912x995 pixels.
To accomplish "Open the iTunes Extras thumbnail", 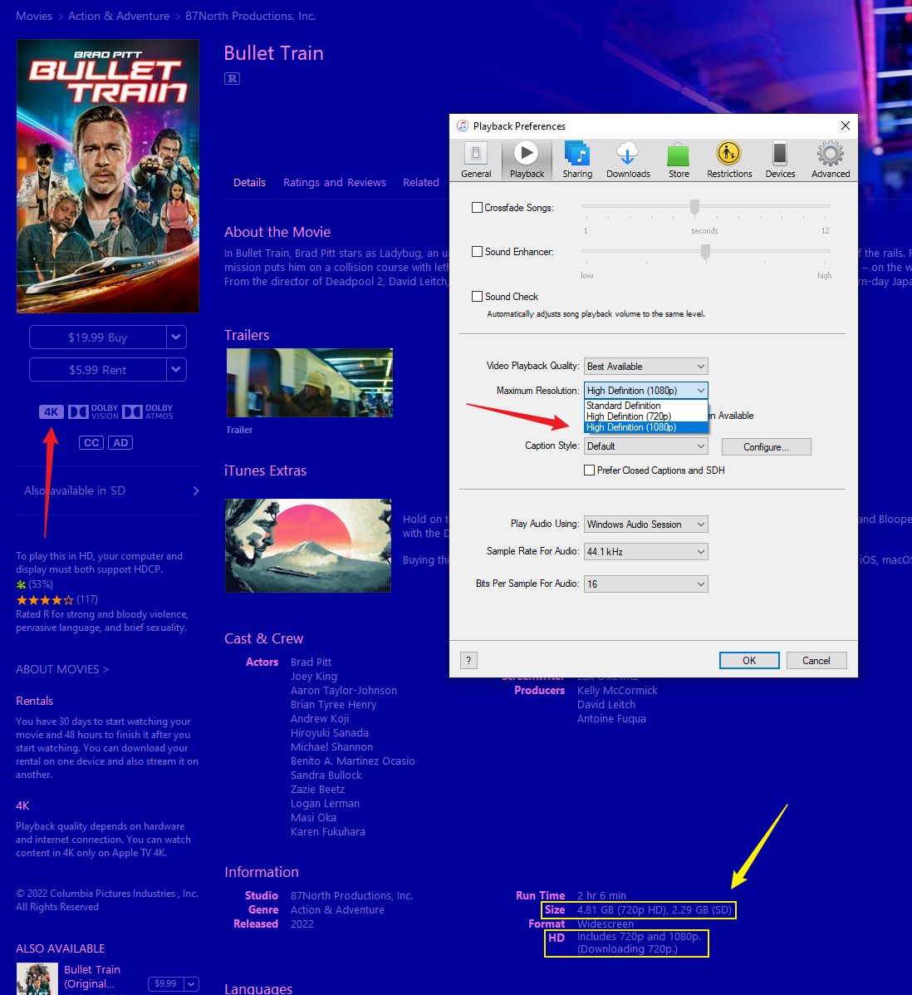I will tap(308, 546).
